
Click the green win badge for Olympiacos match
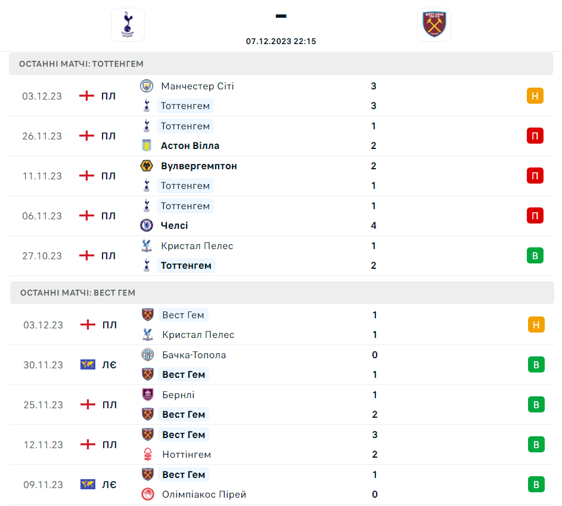coord(536,485)
